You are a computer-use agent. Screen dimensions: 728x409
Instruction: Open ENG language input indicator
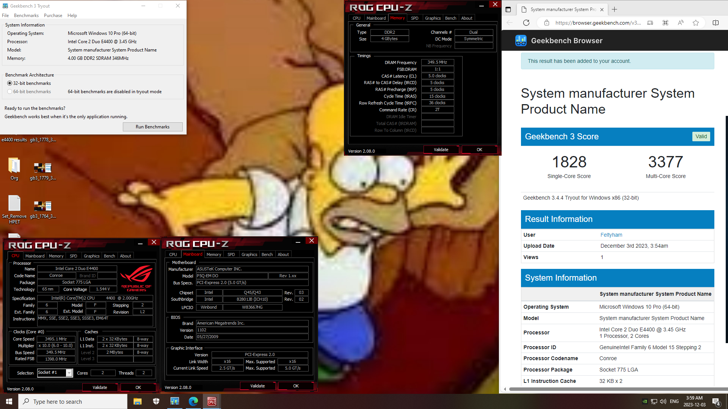674,401
